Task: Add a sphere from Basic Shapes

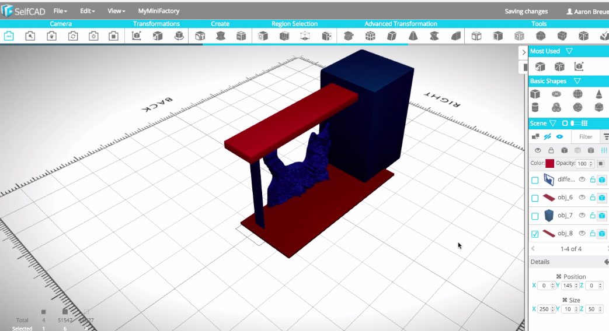Action: [577, 94]
